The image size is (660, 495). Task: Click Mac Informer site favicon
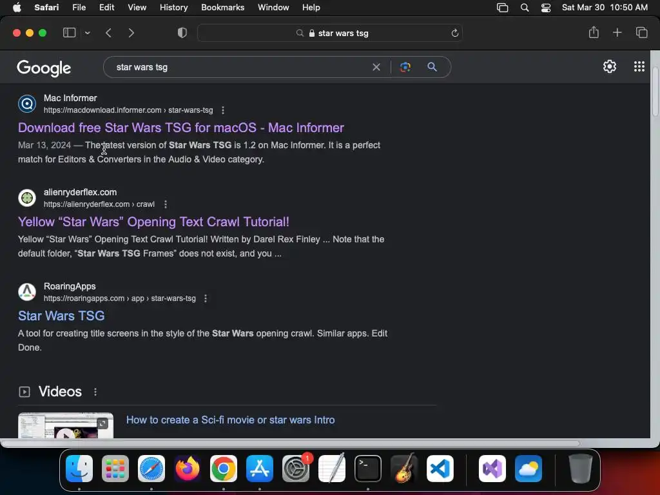[27, 104]
